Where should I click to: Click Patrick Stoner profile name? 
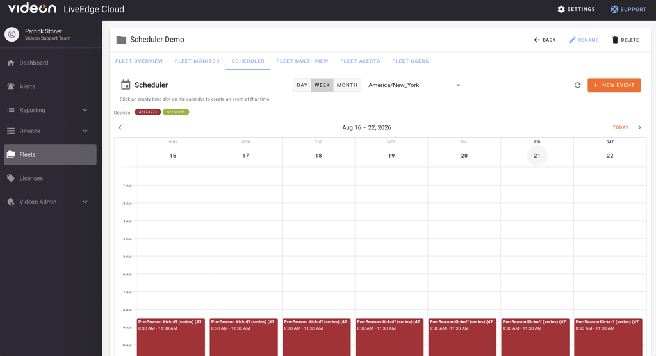(44, 31)
